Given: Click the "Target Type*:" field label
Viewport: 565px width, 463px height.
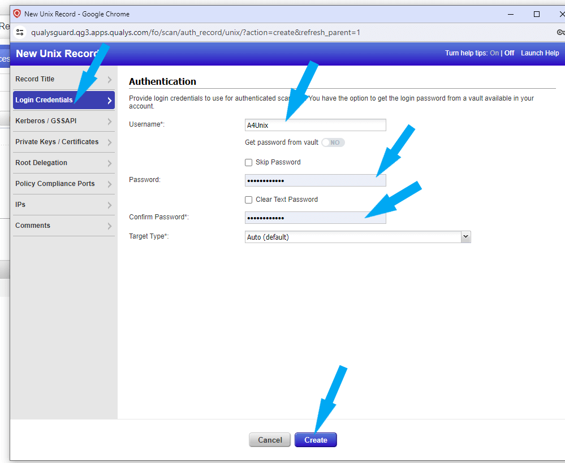Looking at the screenshot, I should click(x=149, y=236).
